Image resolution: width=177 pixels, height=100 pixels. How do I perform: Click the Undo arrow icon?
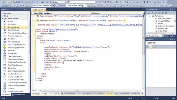pyautogui.click(x=33, y=2)
